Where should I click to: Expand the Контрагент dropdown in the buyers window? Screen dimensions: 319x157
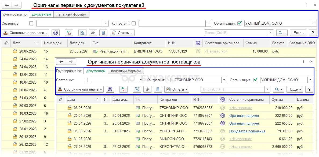(x=208, y=23)
